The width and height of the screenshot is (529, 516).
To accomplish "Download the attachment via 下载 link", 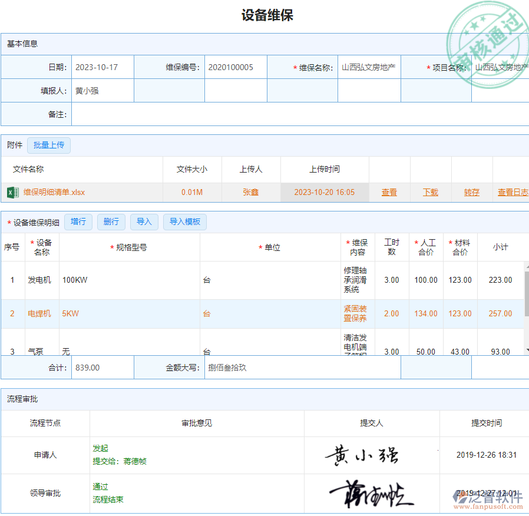I will pyautogui.click(x=431, y=193).
